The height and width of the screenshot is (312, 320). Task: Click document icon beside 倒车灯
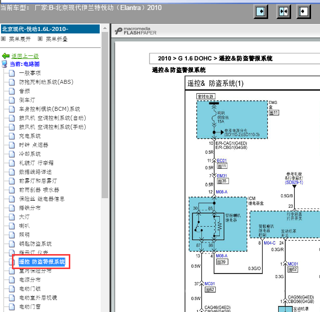(12, 100)
